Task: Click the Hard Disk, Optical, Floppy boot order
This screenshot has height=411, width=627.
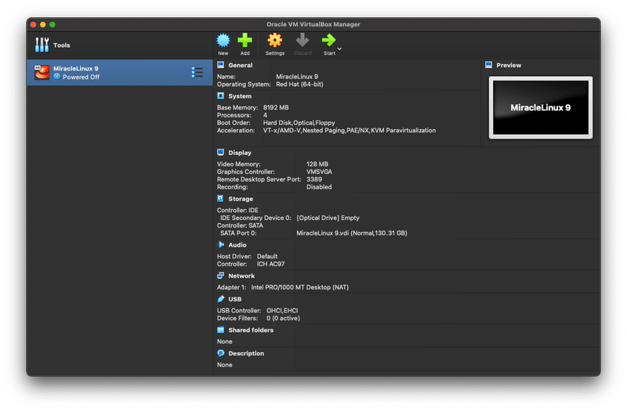Action: coord(299,123)
